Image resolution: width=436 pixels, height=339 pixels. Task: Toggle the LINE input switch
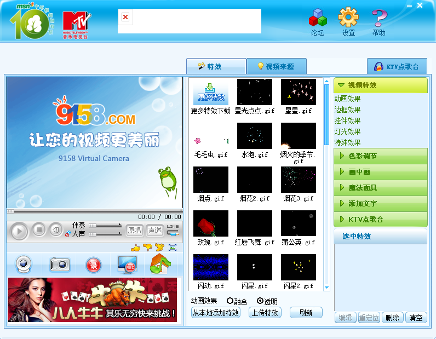(x=173, y=230)
